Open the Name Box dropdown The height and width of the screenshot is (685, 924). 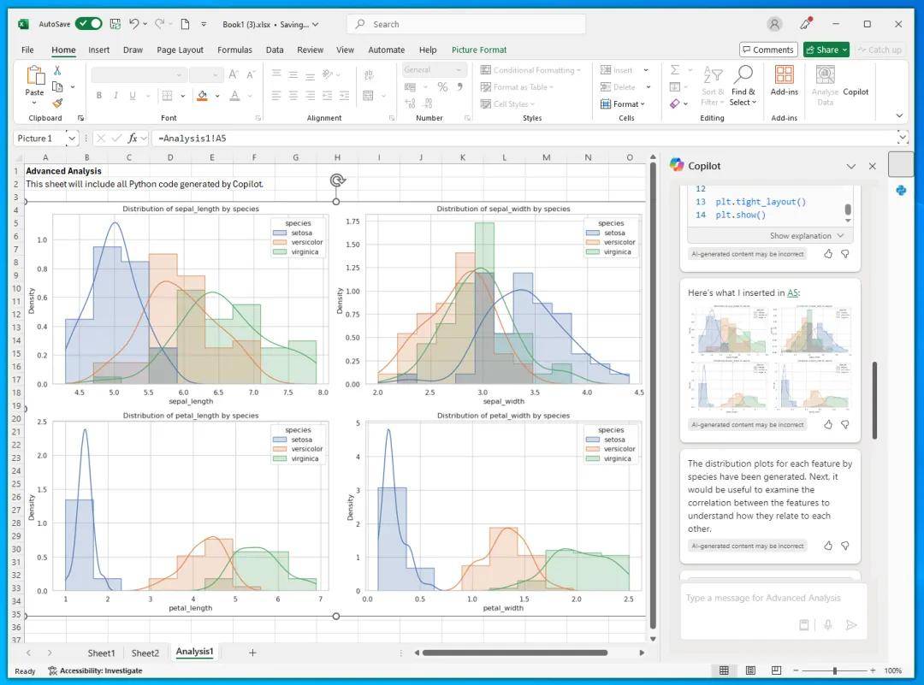click(71, 138)
